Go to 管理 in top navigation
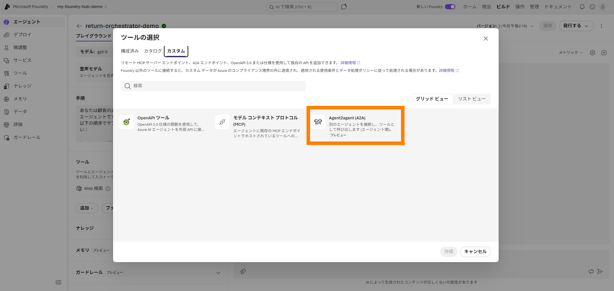The width and height of the screenshot is (614, 291). click(x=534, y=7)
